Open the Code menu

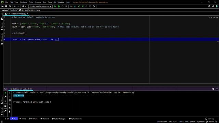[31, 2]
